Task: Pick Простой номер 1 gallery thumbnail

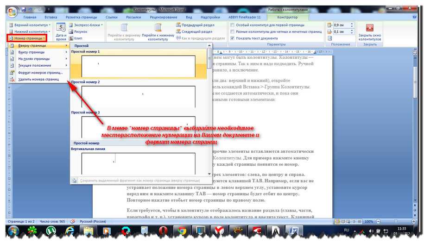Action: click(138, 66)
